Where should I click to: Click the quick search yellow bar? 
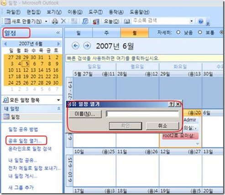click(x=144, y=58)
